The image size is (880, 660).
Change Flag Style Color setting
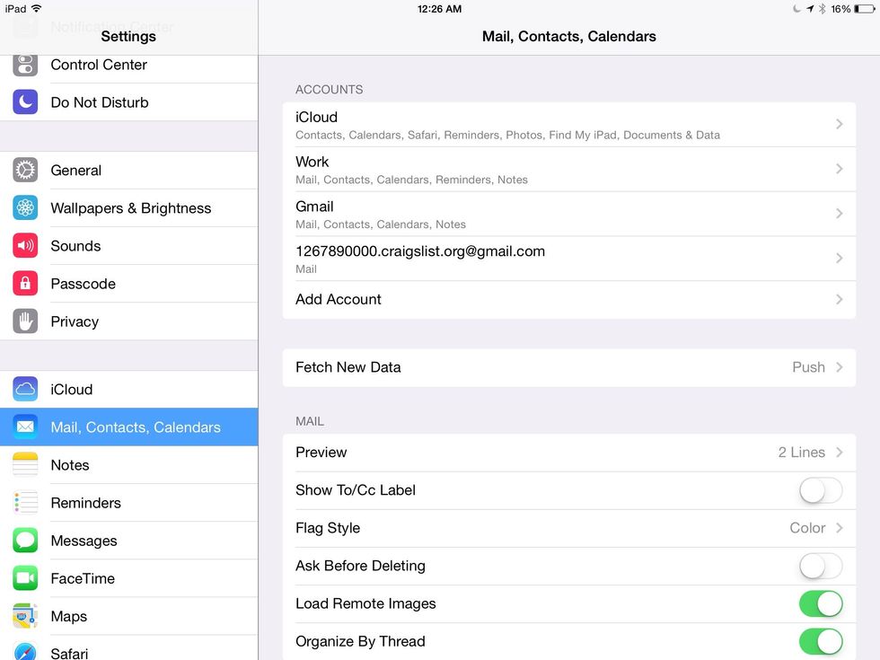pyautogui.click(x=568, y=528)
